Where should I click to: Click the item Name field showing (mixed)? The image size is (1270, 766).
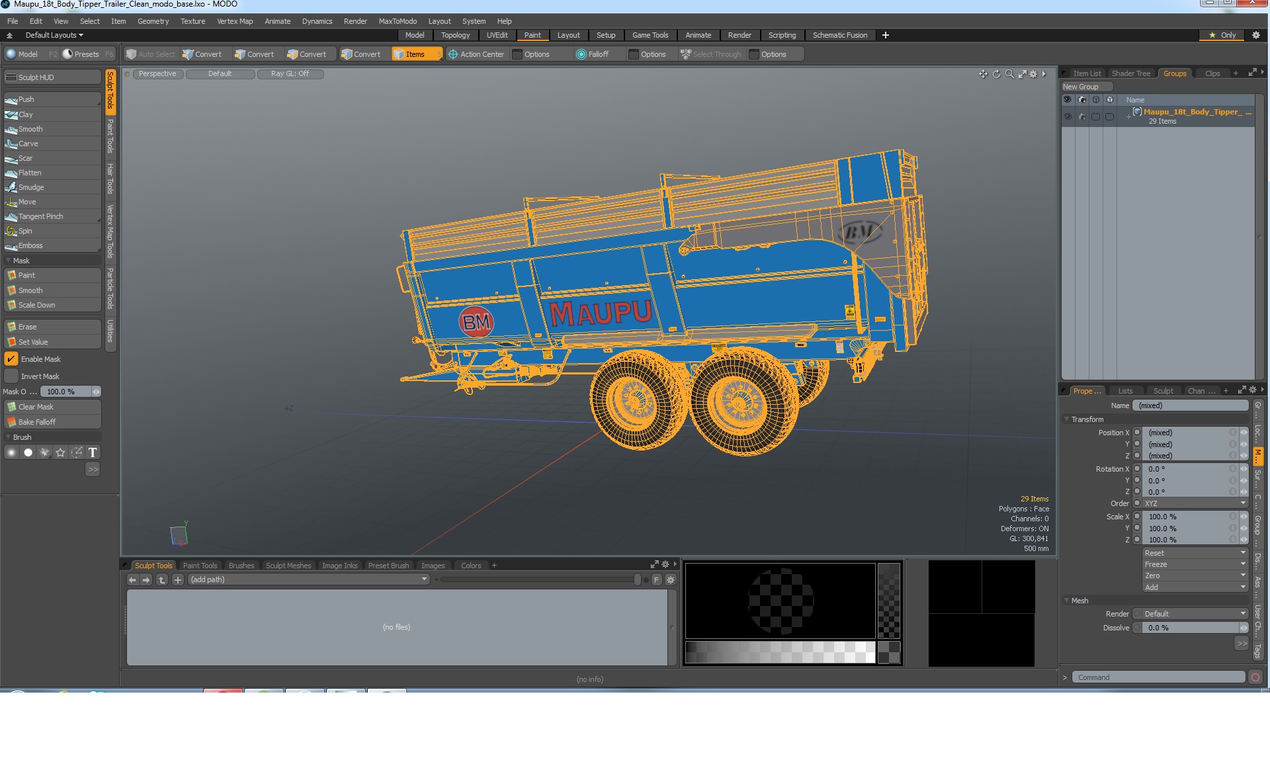click(x=1190, y=405)
